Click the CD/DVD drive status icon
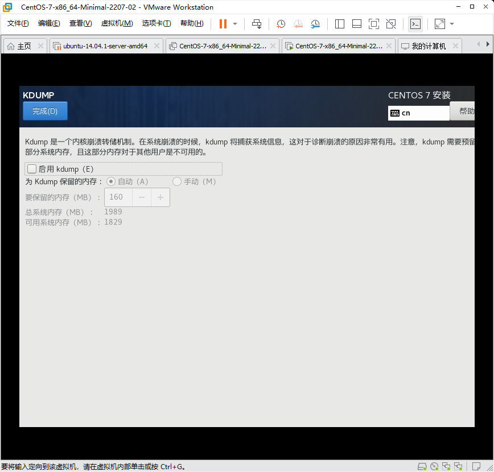 [x=434, y=466]
